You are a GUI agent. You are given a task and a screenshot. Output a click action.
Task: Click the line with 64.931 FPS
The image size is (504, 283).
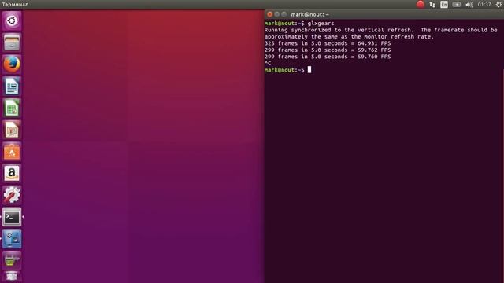click(x=328, y=43)
